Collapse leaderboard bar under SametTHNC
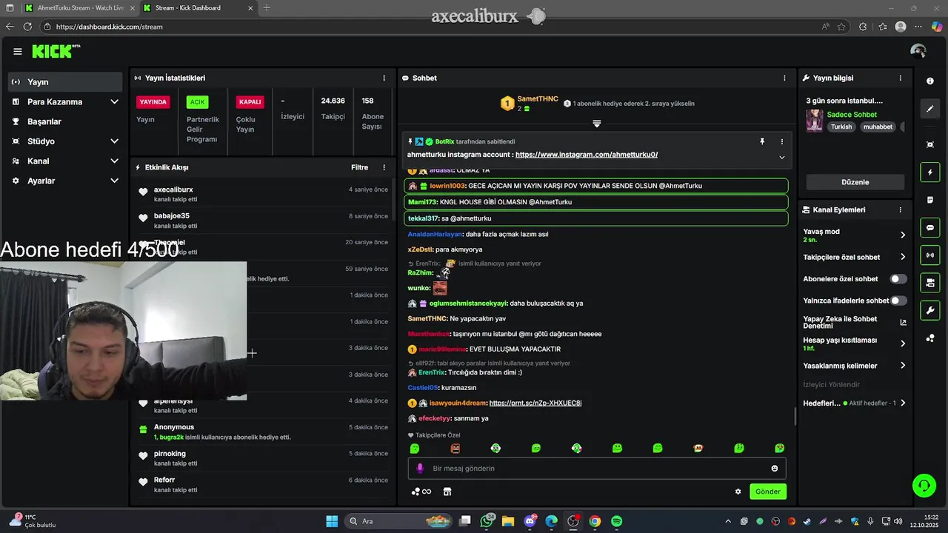948x533 pixels. click(x=596, y=124)
